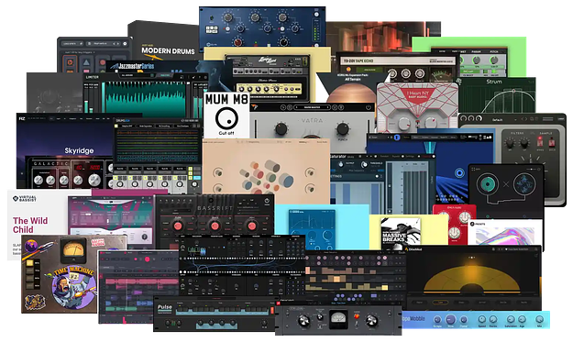Click the white keypad icon on the blue EQ
The width and height of the screenshot is (573, 342).
[212, 30]
